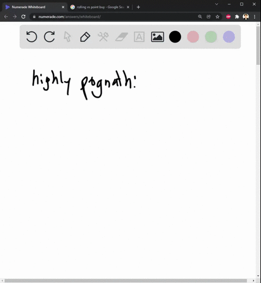Screen dimensions: 261x283
Task: Go forward to next page
Action: tap(15, 17)
